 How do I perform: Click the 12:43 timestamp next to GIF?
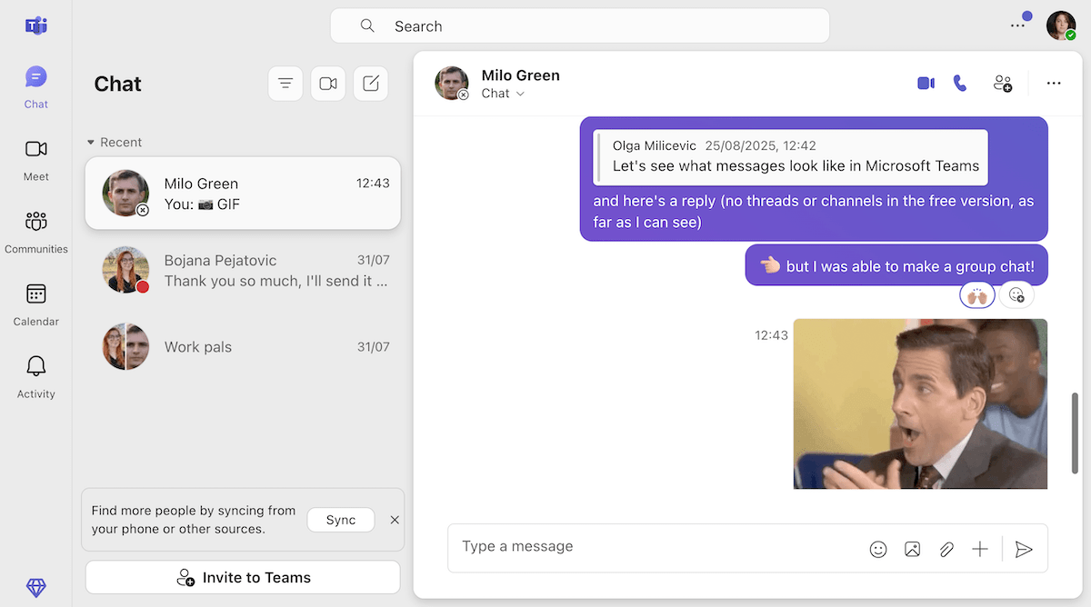tap(771, 335)
